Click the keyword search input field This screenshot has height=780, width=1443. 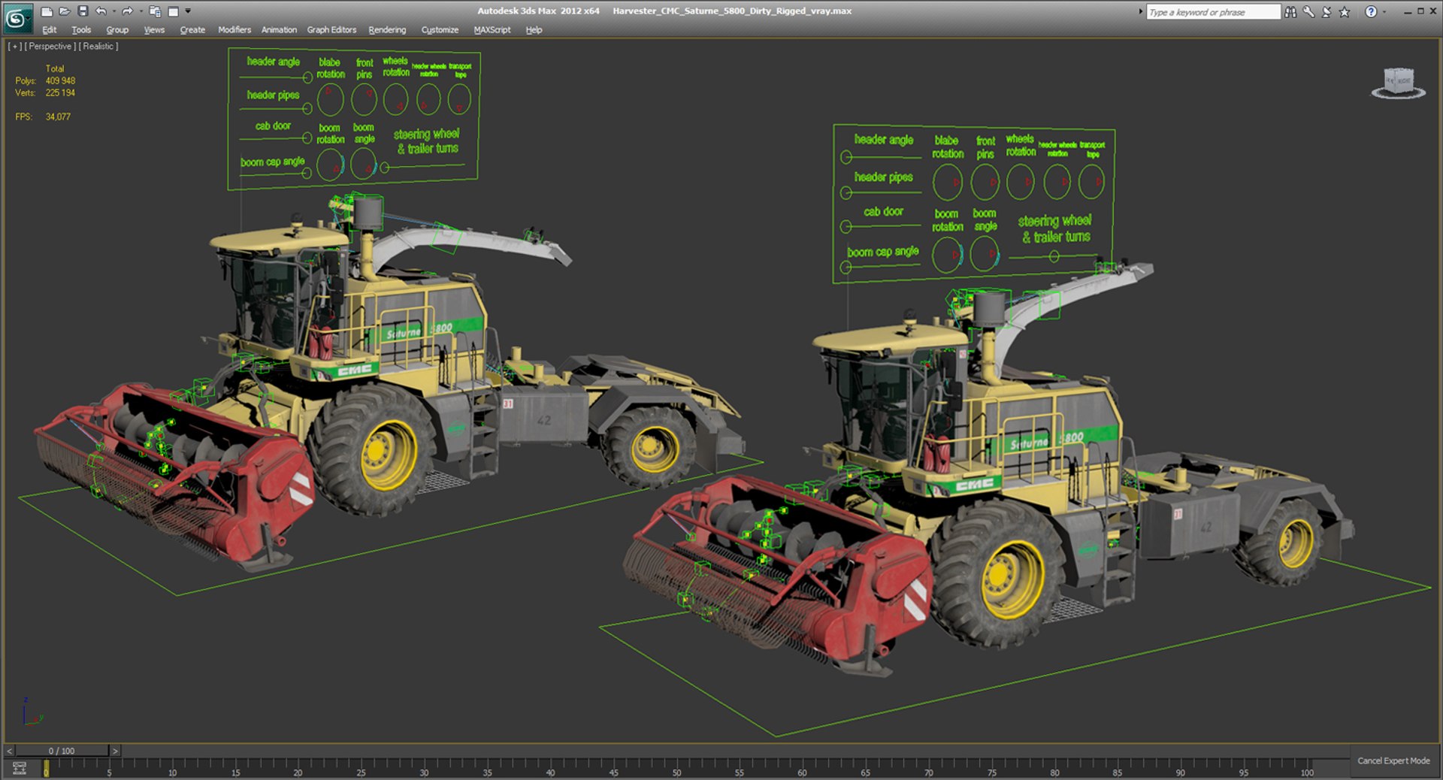pyautogui.click(x=1212, y=12)
